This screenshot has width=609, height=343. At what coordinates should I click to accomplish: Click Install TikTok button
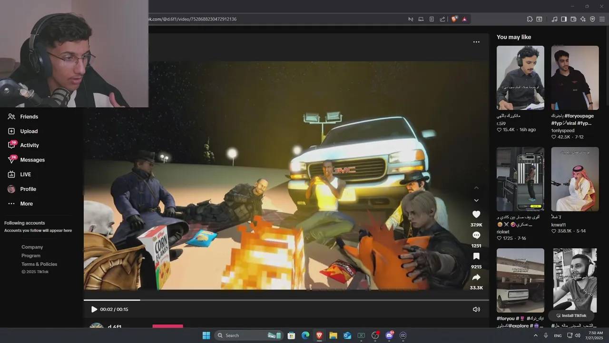(571, 315)
